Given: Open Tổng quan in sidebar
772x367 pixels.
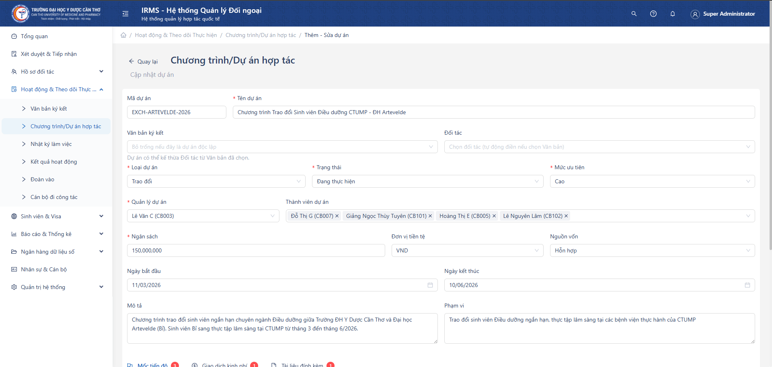Looking at the screenshot, I should tap(34, 36).
